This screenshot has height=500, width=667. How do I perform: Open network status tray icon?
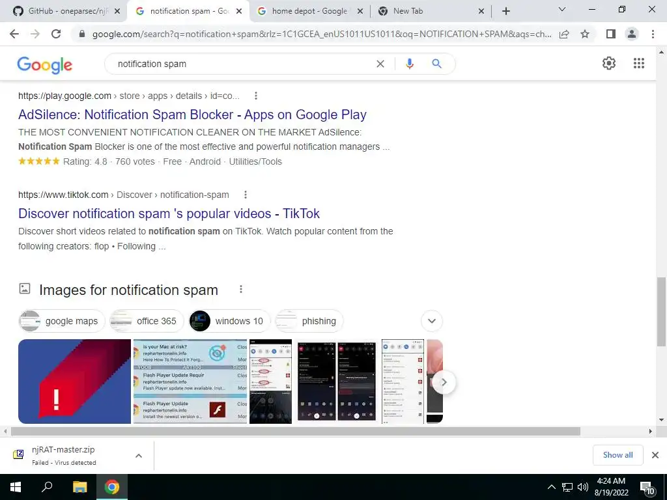coord(567,487)
